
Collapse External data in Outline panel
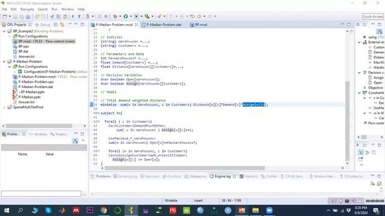click(360, 43)
